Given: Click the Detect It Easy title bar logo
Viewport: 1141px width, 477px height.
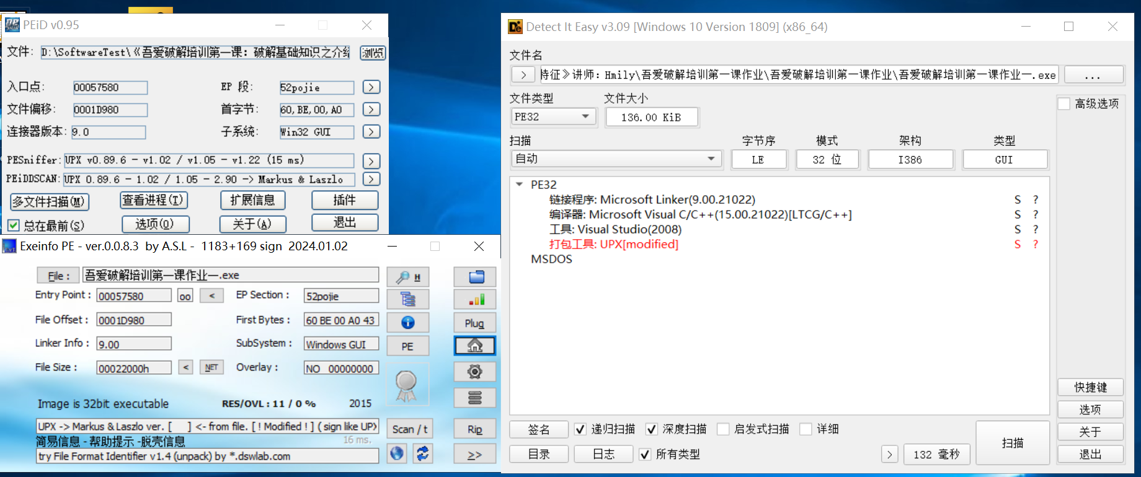Looking at the screenshot, I should (515, 27).
